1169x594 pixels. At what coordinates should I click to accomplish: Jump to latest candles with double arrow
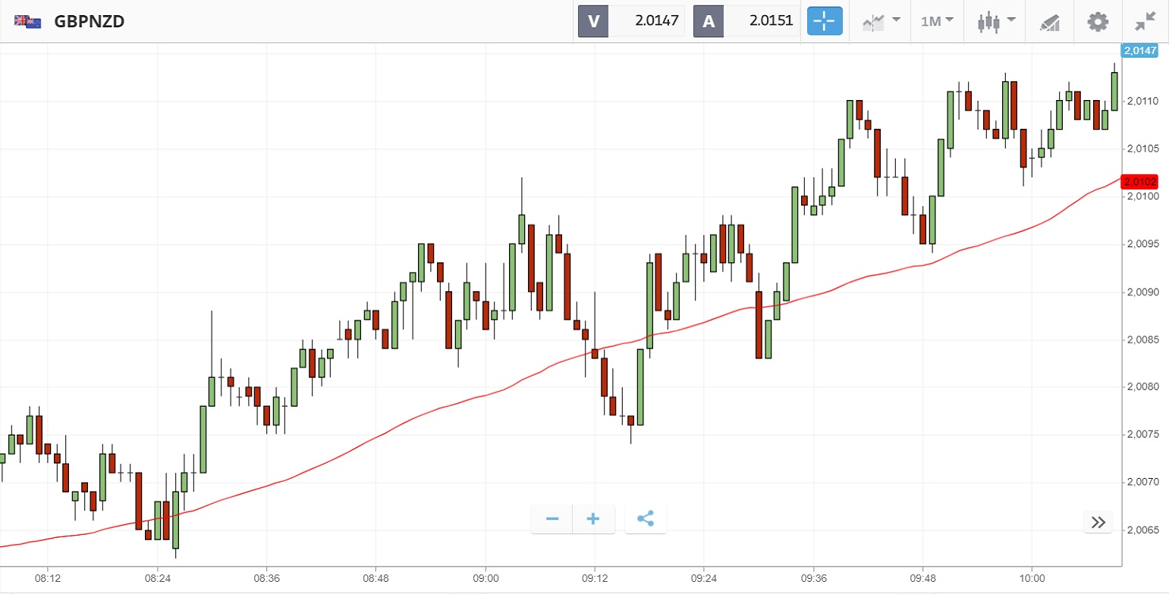point(1098,521)
